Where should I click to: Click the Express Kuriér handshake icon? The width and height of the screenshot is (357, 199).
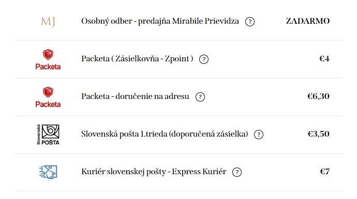pyautogui.click(x=48, y=172)
